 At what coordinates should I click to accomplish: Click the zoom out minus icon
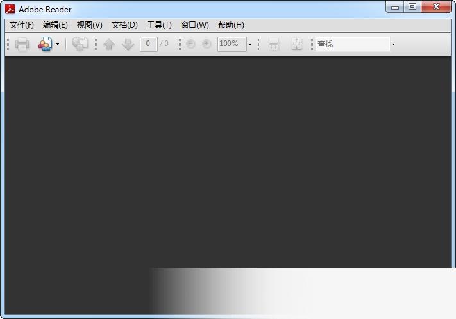pos(190,44)
